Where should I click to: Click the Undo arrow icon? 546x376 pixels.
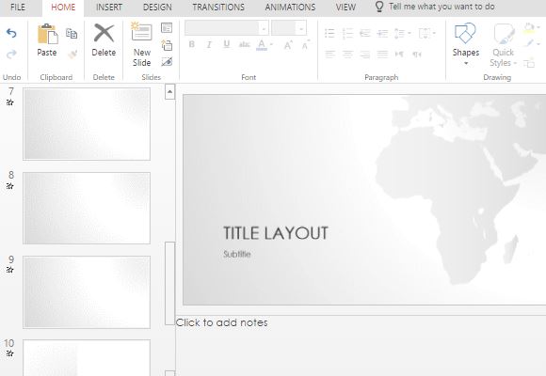click(11, 34)
